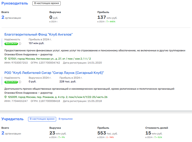This screenshot has width=192, height=142.
Task: Select "В настоящее время" tab under Руководитель
Action: tap(46, 4)
